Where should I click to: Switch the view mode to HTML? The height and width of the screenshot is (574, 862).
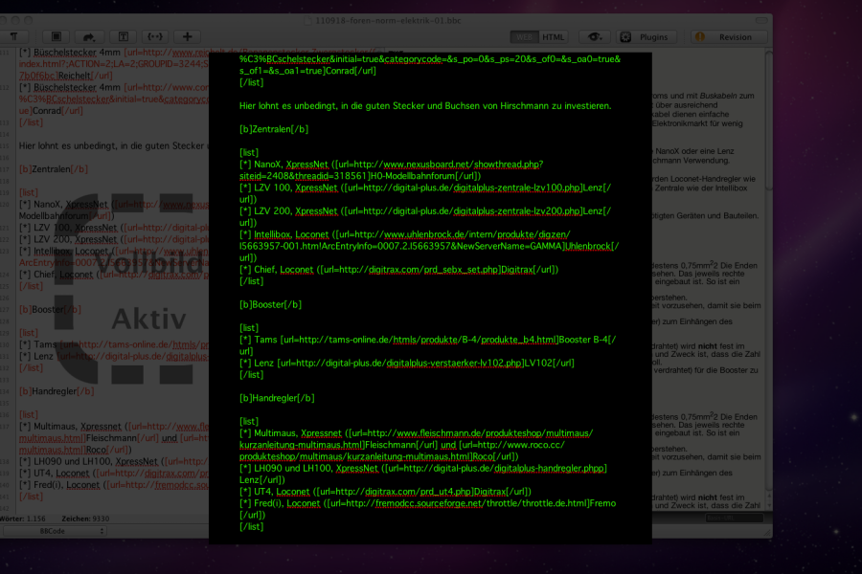554,37
